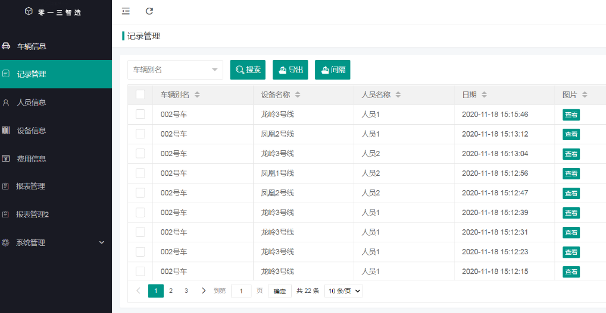Click the device icon next to 设备信息
This screenshot has width=606, height=313.
(6, 130)
